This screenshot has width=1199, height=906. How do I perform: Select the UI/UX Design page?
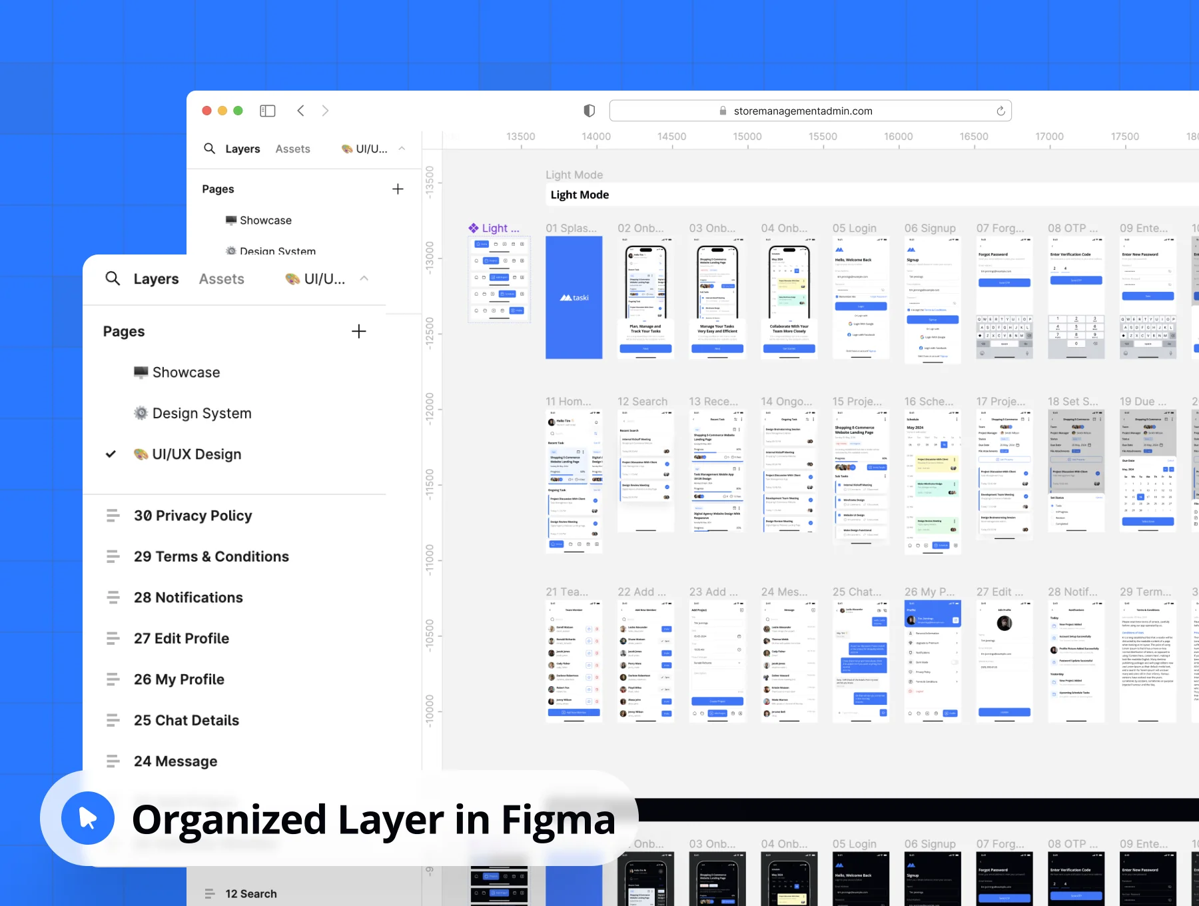click(x=188, y=454)
